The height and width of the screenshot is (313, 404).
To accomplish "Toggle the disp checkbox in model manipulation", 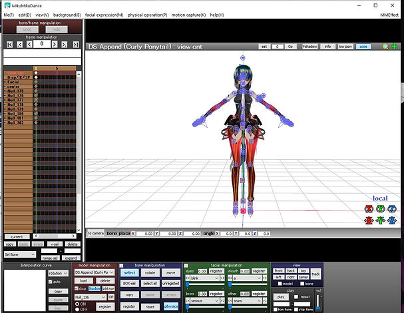I will 77,288.
